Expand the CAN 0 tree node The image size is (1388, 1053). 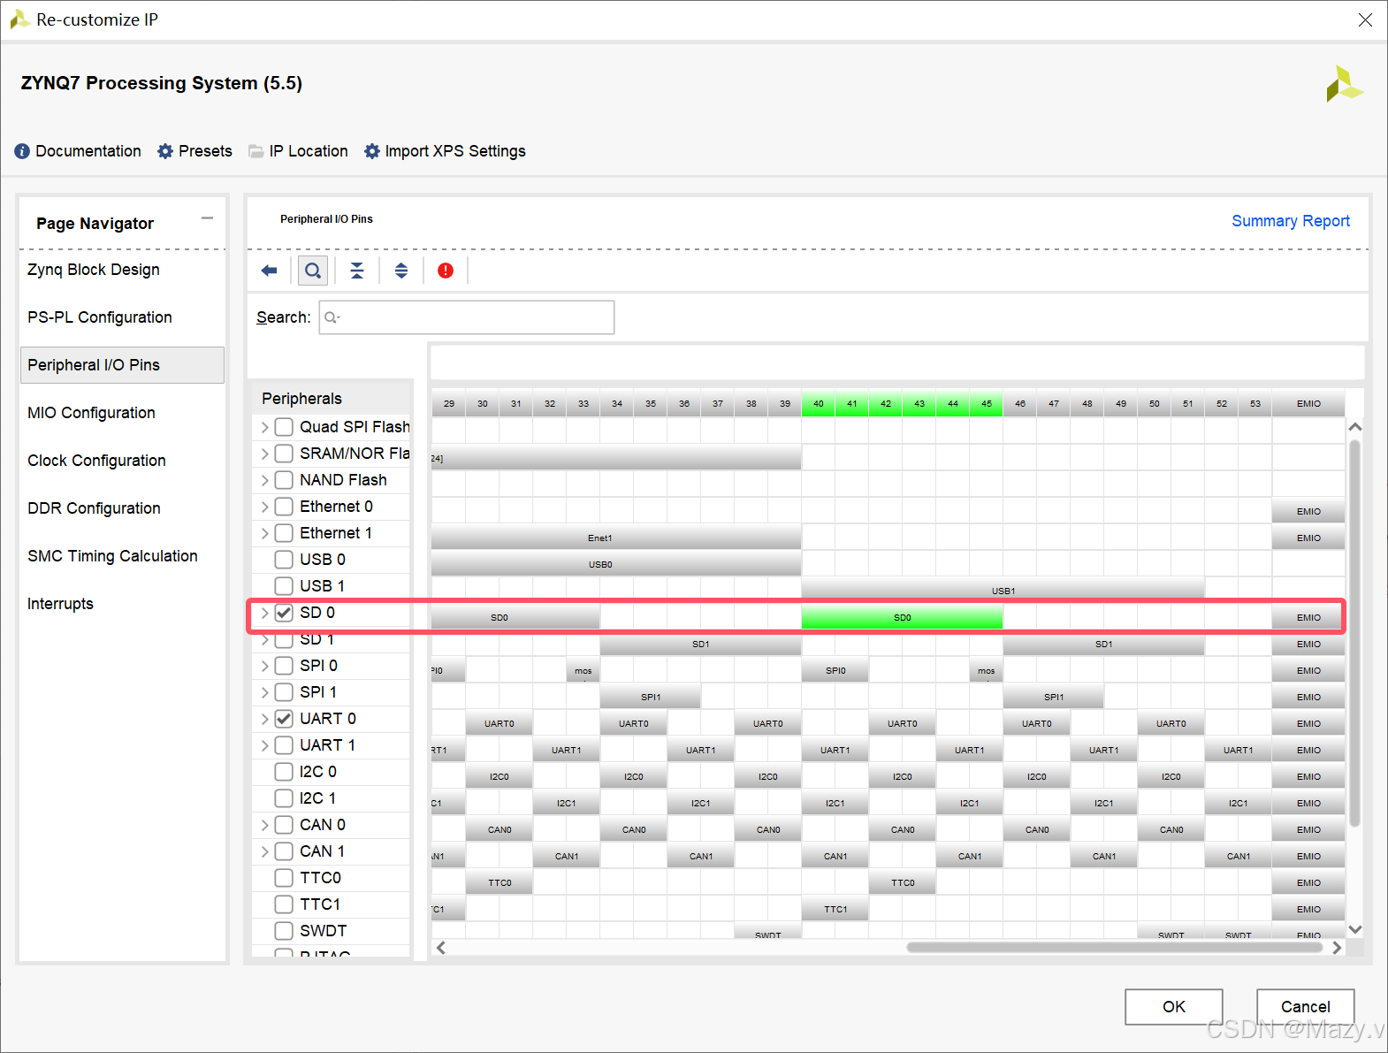[264, 825]
